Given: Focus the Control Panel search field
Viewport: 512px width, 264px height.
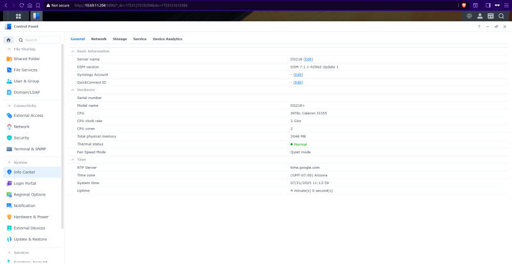Looking at the screenshot, I should [x=38, y=40].
